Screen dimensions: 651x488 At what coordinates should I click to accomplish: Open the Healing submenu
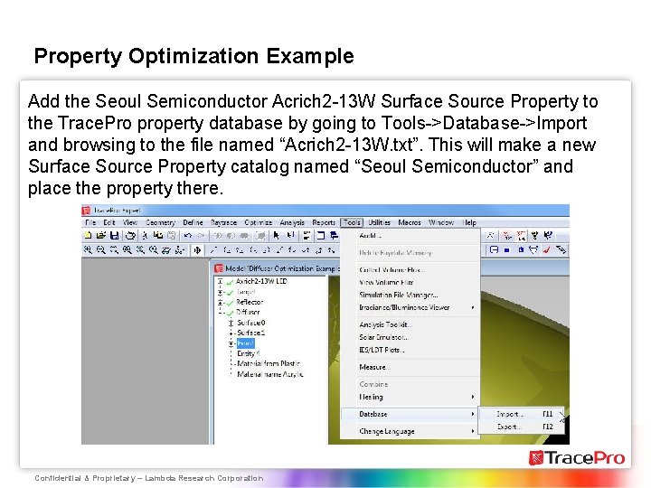[410, 397]
